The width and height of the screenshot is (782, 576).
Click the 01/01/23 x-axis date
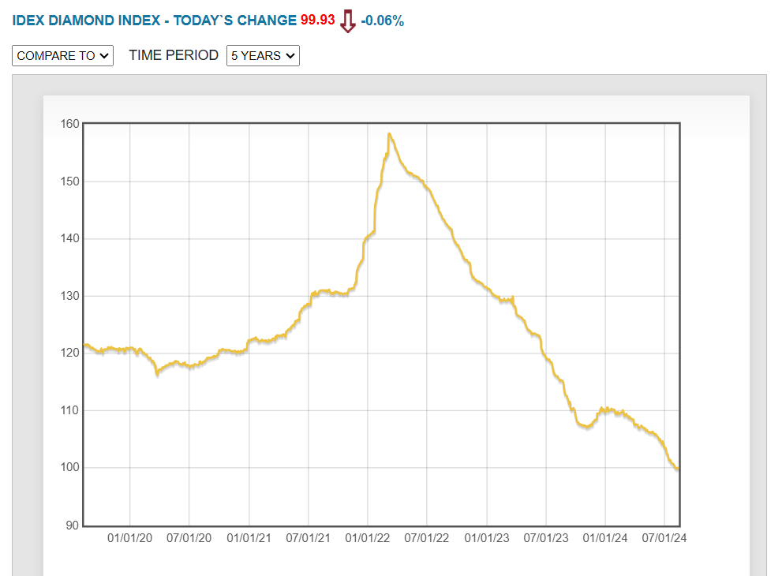click(x=487, y=538)
